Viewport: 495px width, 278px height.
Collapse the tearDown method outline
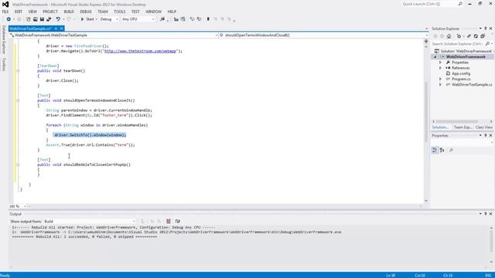click(x=18, y=71)
